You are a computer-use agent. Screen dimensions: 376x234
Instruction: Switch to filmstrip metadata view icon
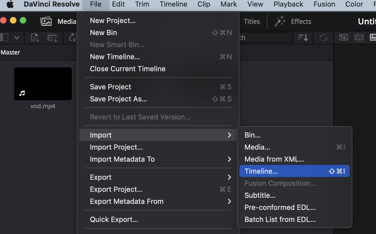[359, 37]
